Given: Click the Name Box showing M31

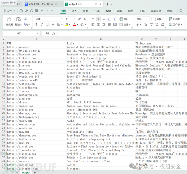Looking at the screenshot, I should 19,33.
